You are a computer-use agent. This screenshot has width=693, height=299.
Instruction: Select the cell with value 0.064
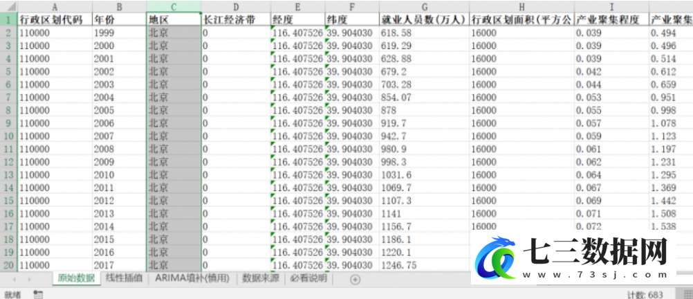pos(611,174)
